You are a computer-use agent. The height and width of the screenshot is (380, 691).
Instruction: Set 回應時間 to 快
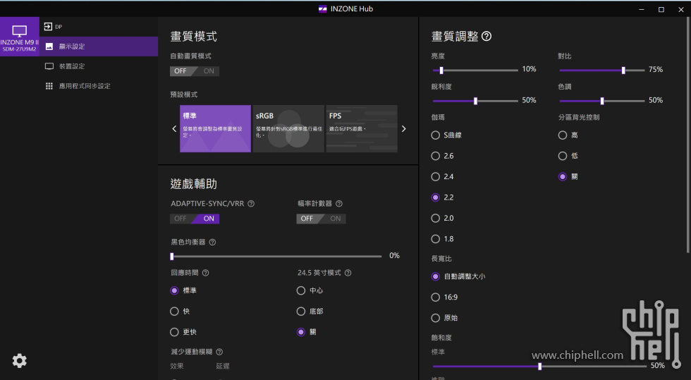(174, 311)
